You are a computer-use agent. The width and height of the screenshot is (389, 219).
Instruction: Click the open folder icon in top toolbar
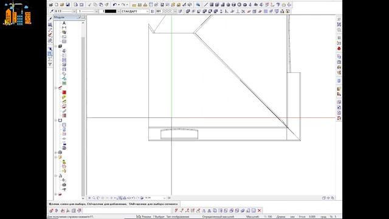tap(62, 5)
